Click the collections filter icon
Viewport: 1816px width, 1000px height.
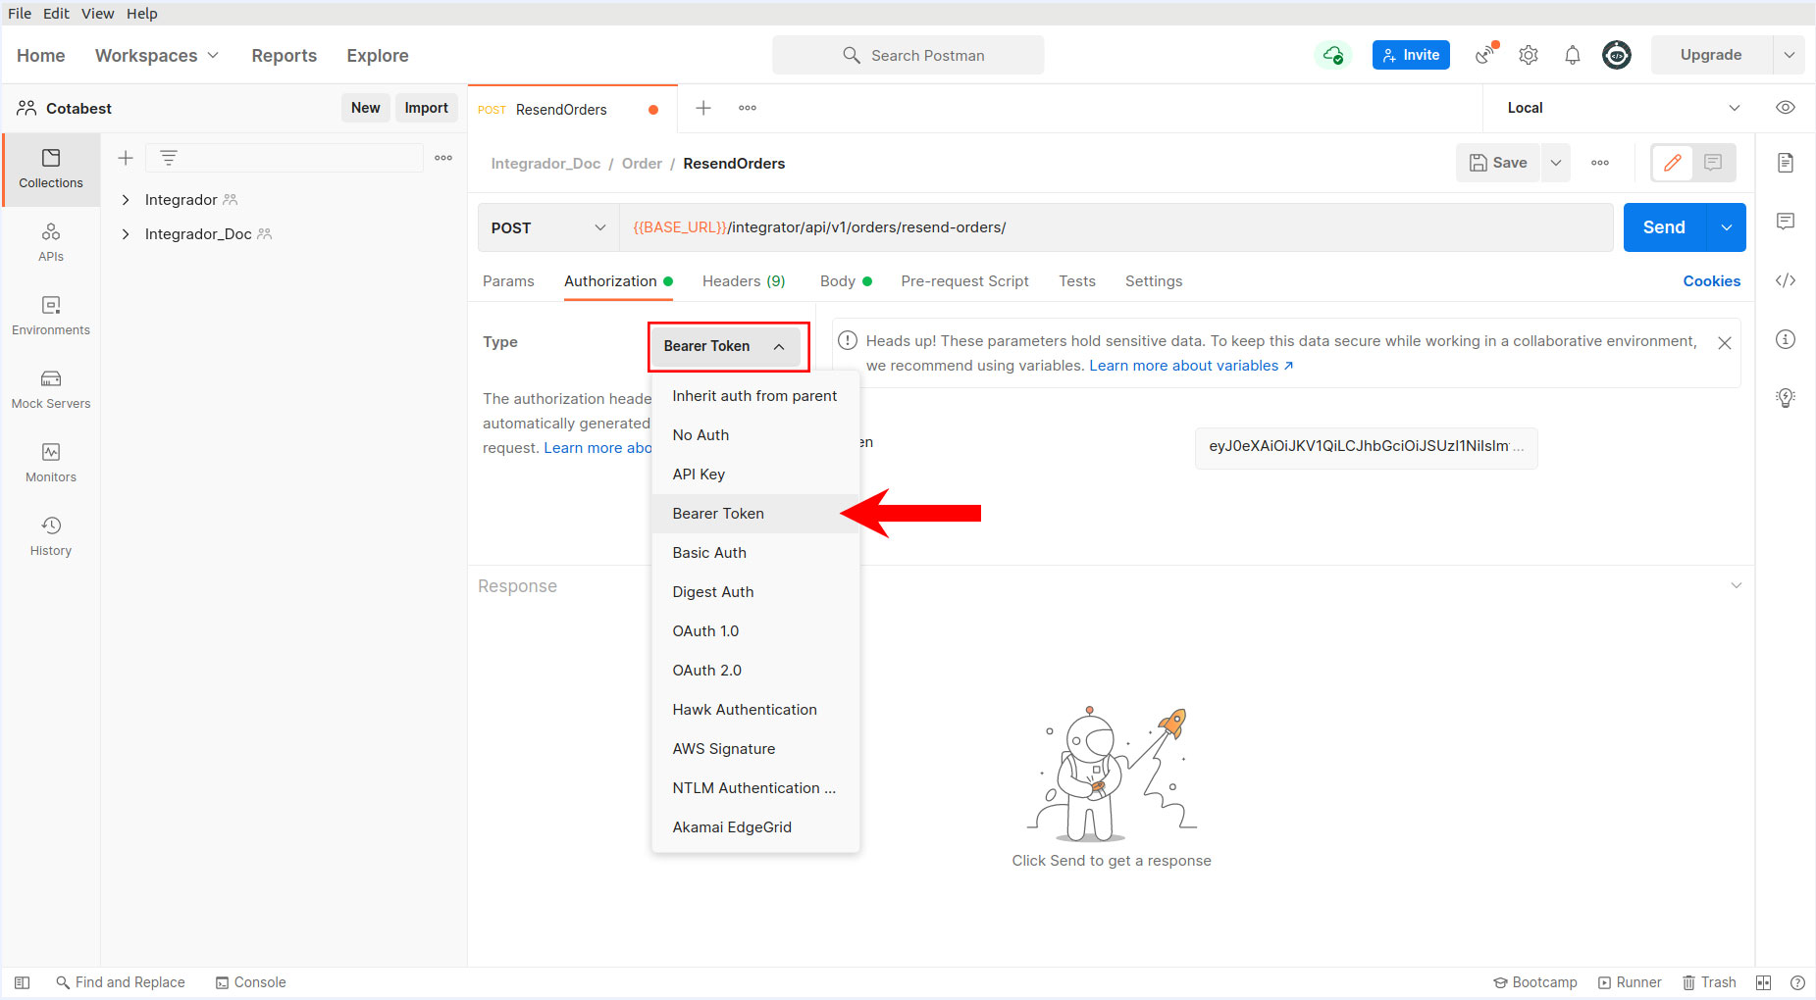pyautogui.click(x=169, y=158)
